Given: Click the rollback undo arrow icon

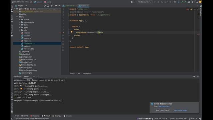Looking at the screenshot, I should [x=192, y=2].
